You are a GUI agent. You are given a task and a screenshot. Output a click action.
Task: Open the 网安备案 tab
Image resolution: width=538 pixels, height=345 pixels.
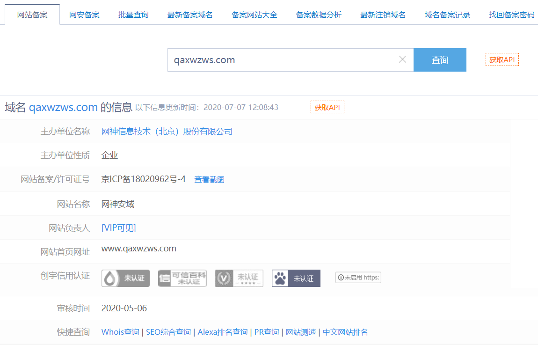click(x=84, y=15)
